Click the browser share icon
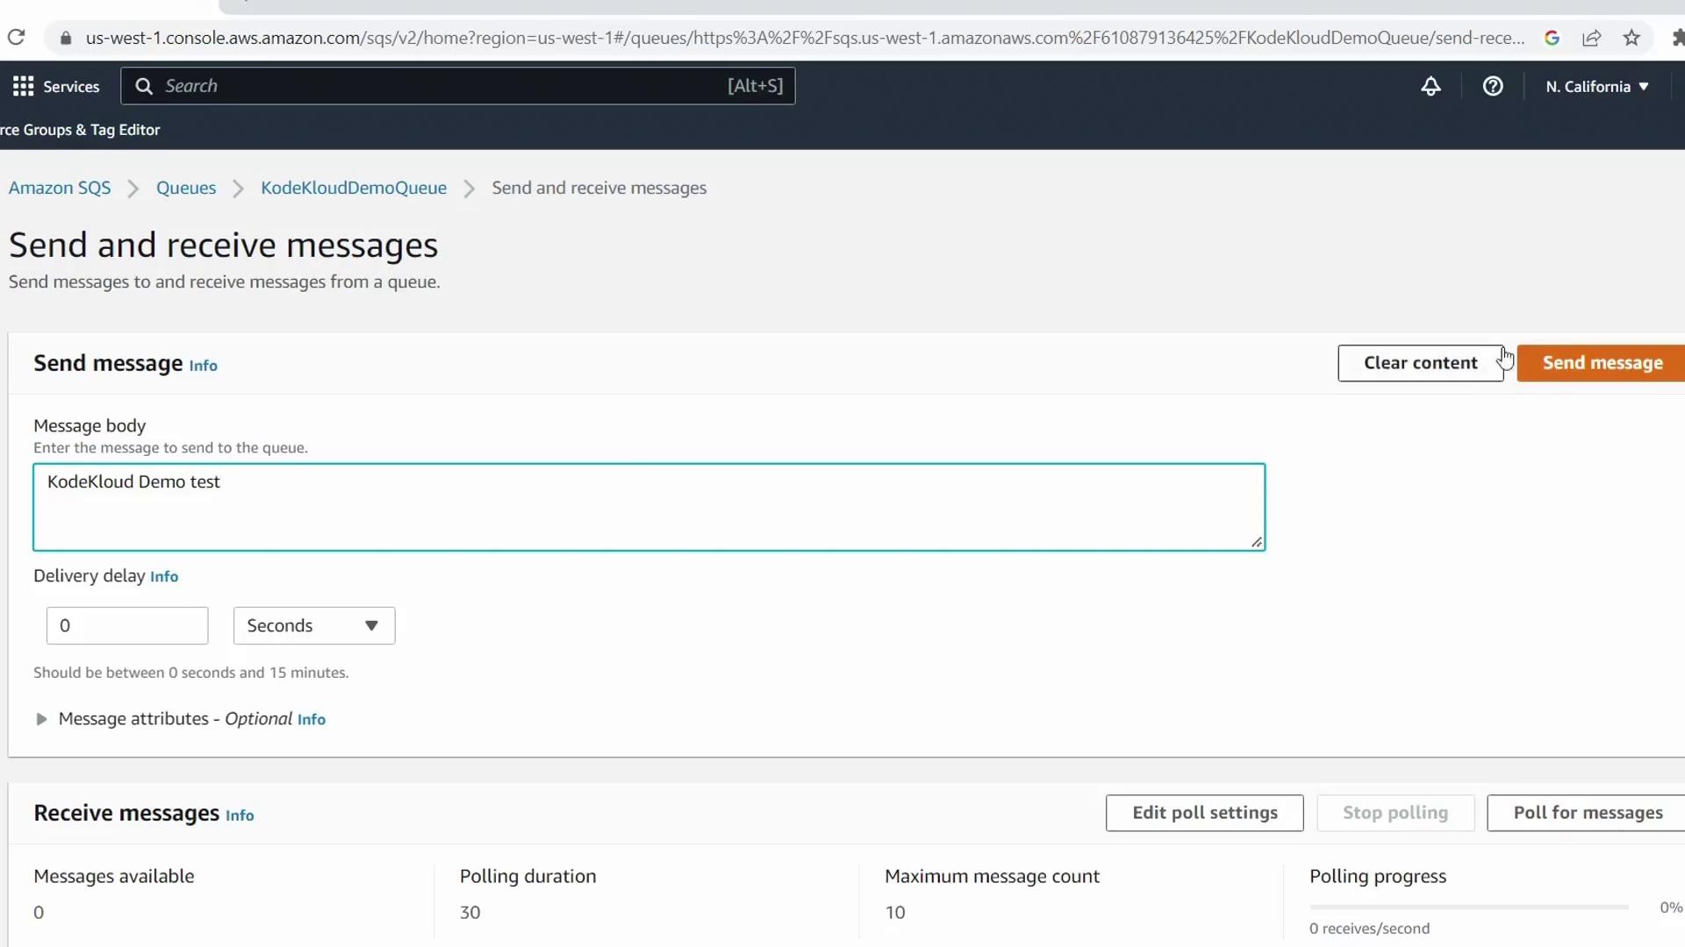 [x=1592, y=38]
